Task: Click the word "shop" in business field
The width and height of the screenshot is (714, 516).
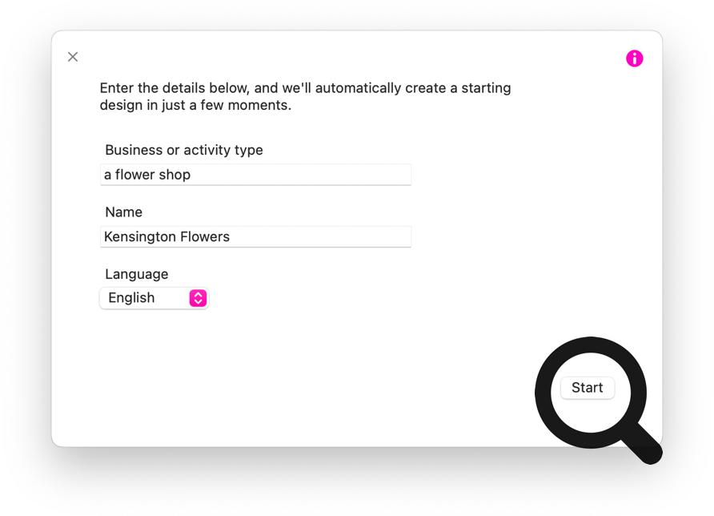Action: click(x=174, y=175)
